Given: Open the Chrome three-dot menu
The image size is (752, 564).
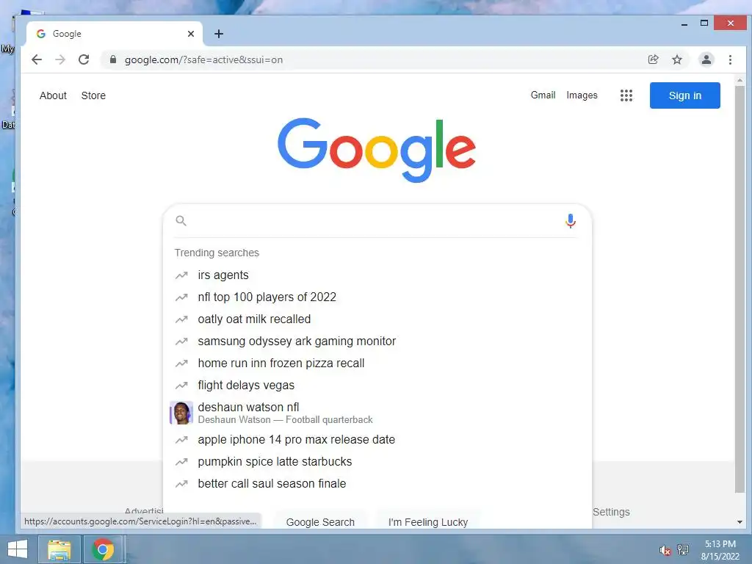Looking at the screenshot, I should coord(730,59).
